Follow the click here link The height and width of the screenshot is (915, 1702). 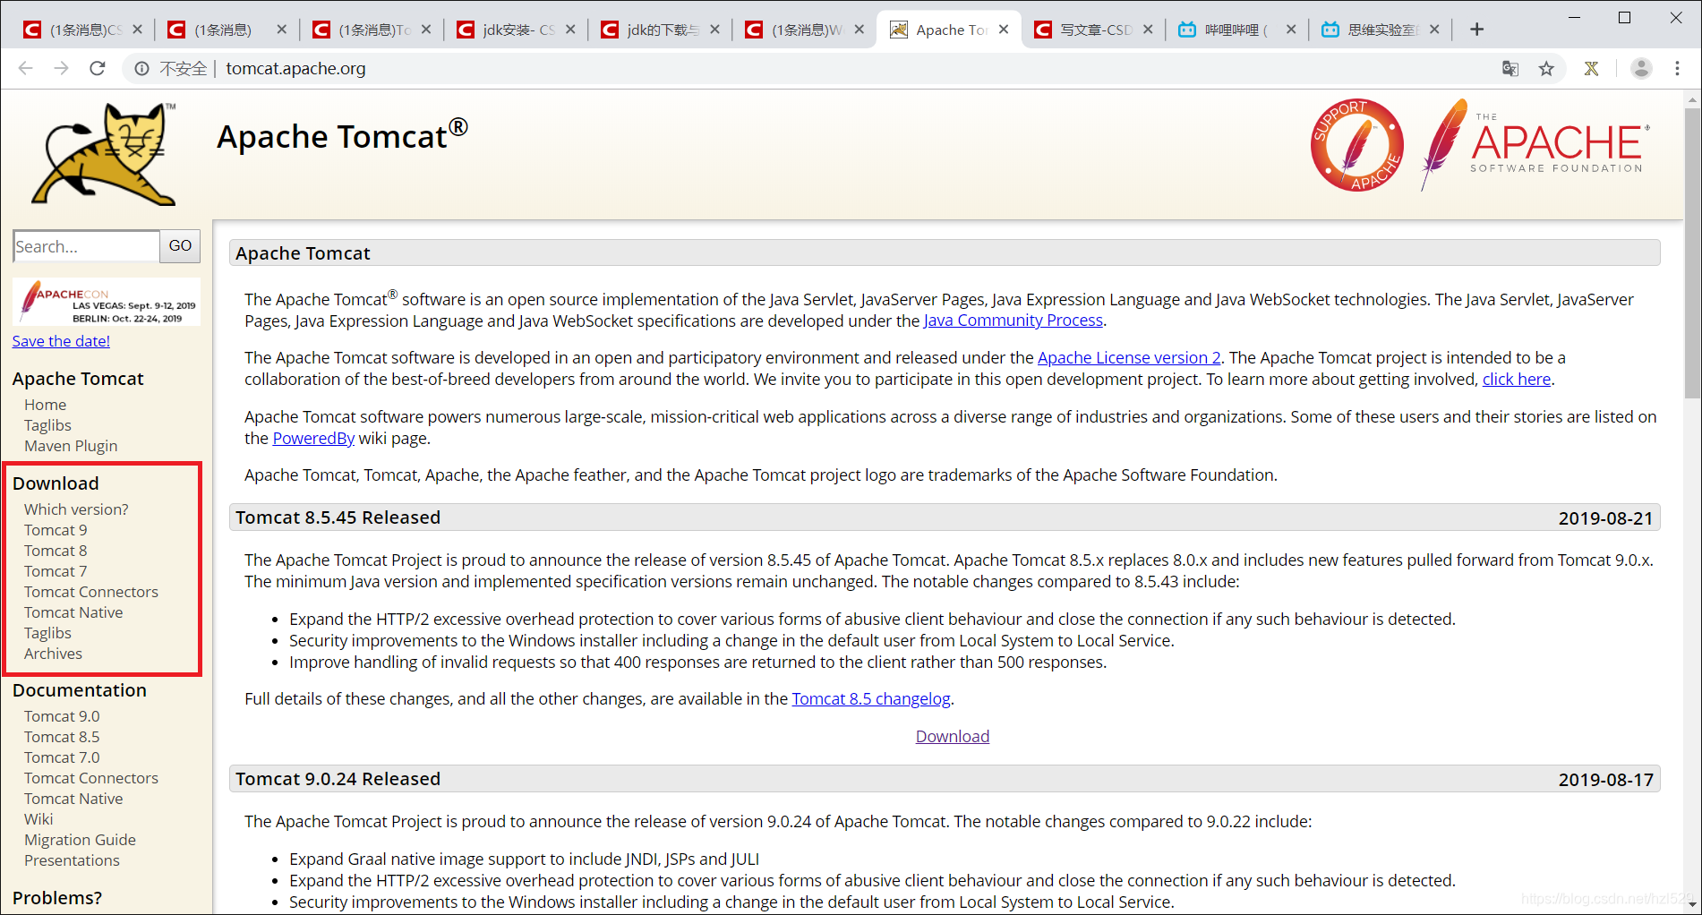click(x=1517, y=379)
